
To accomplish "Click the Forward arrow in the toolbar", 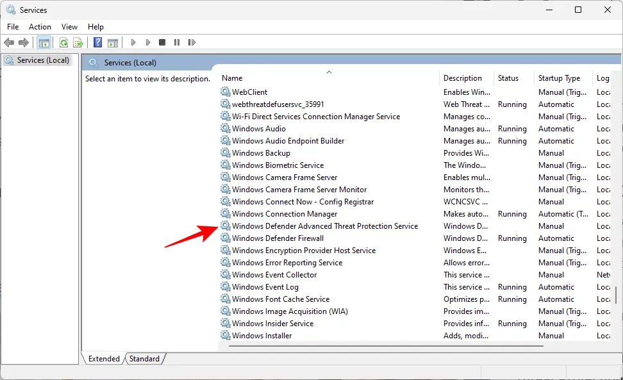I will (x=24, y=43).
